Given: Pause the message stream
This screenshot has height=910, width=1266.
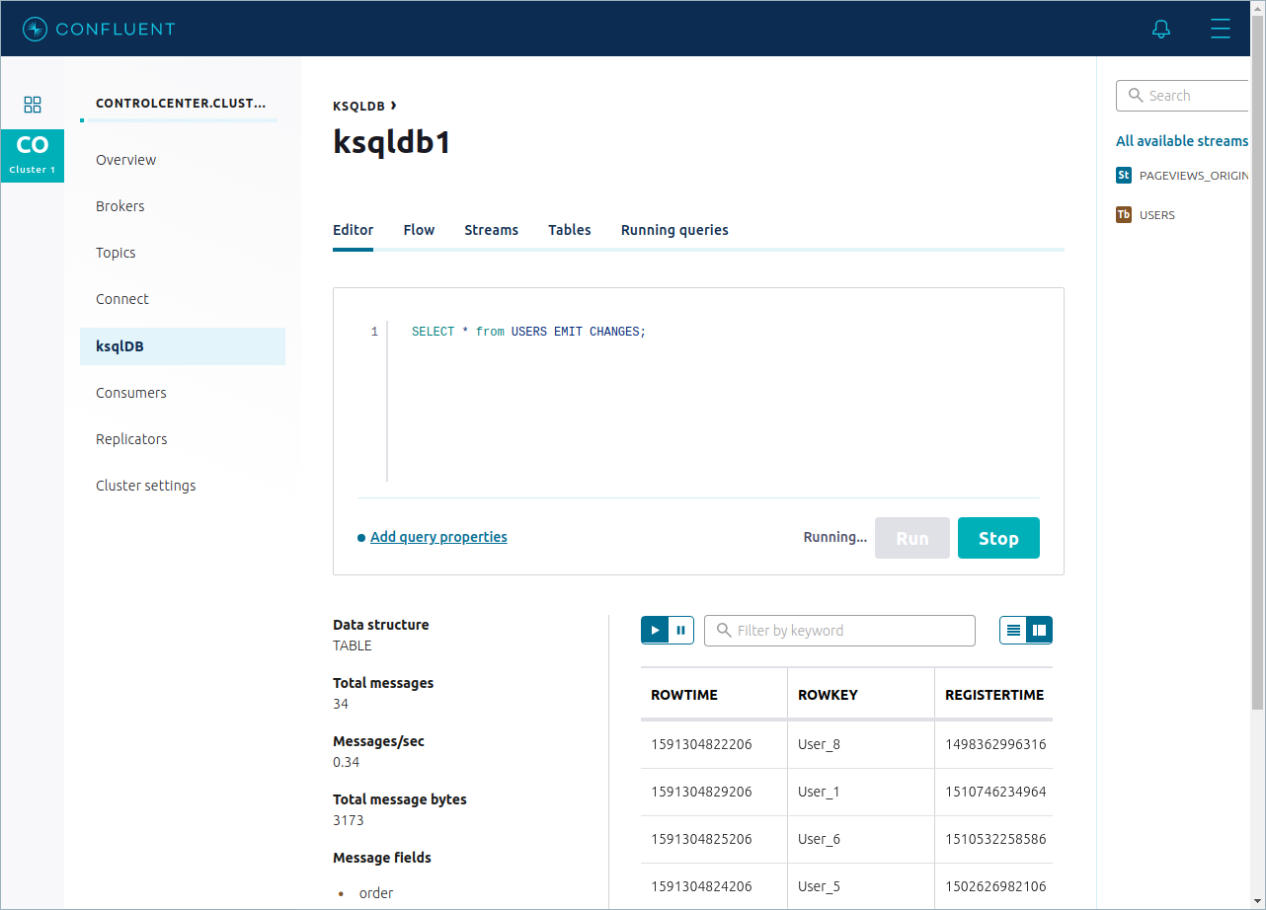Looking at the screenshot, I should (681, 630).
